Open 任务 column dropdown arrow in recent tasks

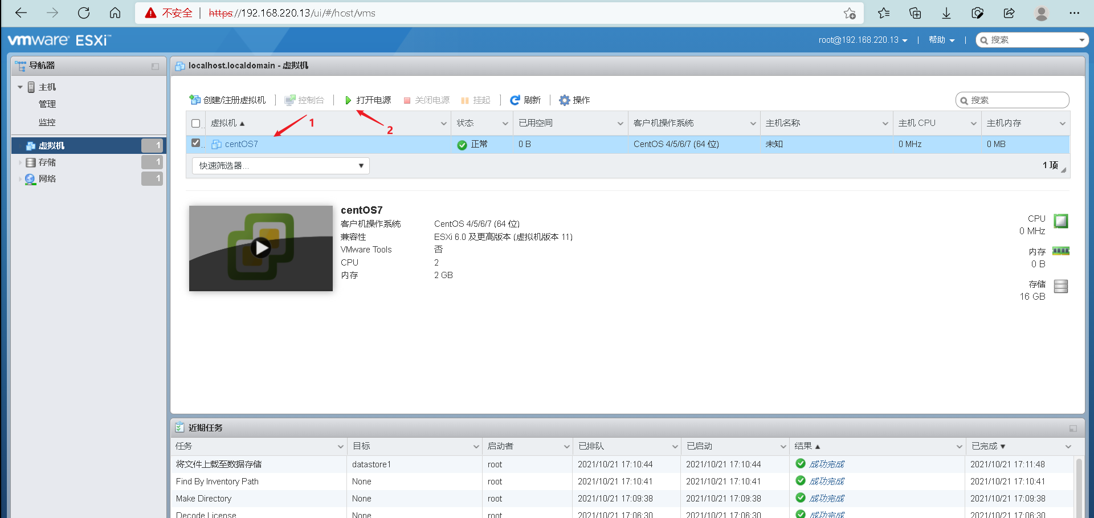(340, 446)
